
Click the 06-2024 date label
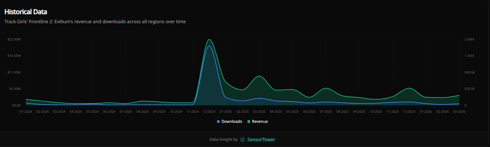tap(109, 112)
